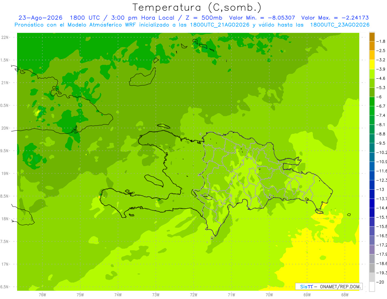The height and width of the screenshot is (299, 387).
Task: Click the 'Temperatura (C,somb.)' chart title
Action: [197, 7]
